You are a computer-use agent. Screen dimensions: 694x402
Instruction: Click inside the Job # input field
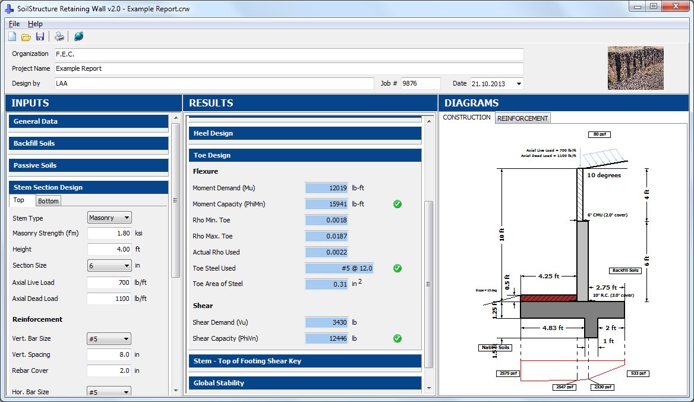click(421, 83)
